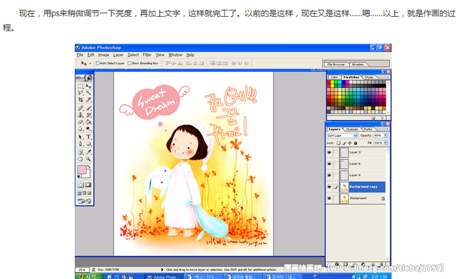Hide Layer 6 via eye icon
This screenshot has width=467, height=279.
329,164
